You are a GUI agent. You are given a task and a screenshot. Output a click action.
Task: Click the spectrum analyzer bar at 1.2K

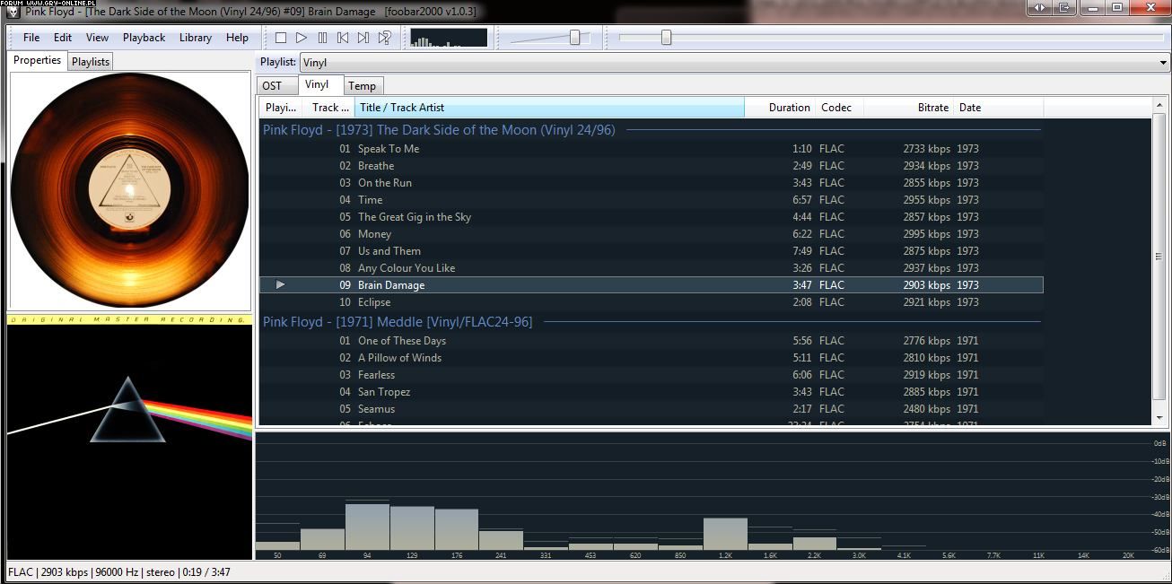[725, 534]
